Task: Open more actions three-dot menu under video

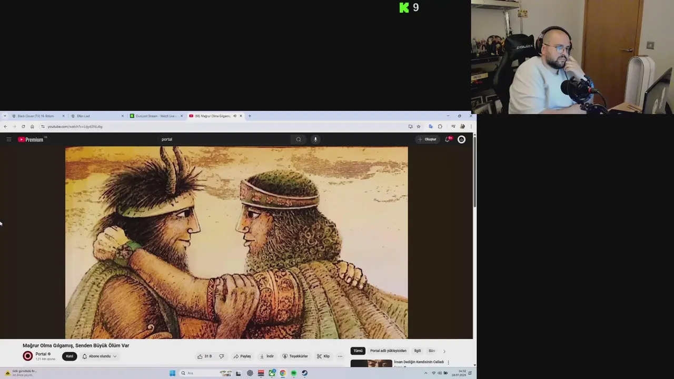Action: click(x=340, y=356)
